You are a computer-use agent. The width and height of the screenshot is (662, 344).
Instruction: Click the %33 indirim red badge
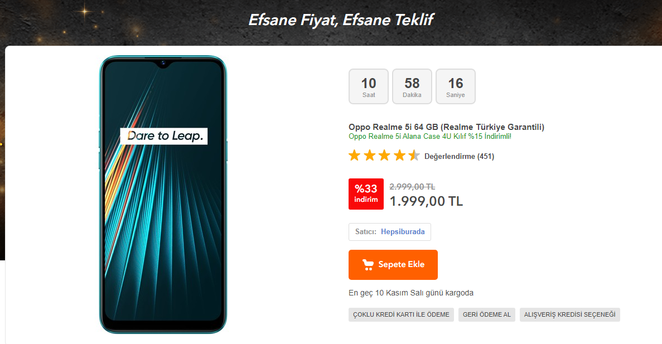point(366,194)
